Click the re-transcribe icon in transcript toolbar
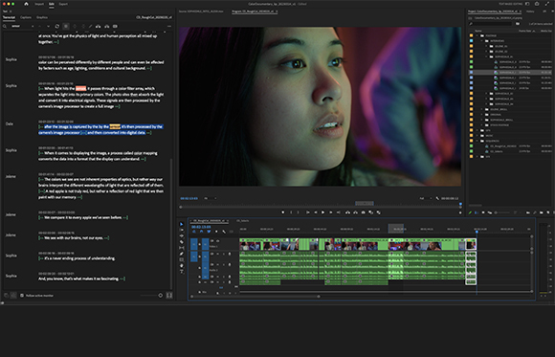 (57, 26)
